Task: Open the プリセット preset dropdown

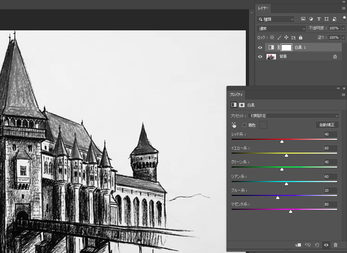Action: tap(293, 116)
